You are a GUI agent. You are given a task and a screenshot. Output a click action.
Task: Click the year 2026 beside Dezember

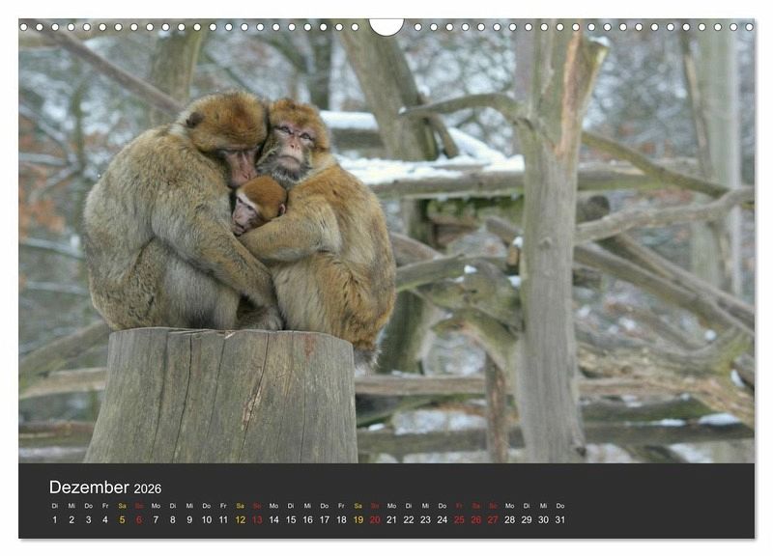tap(148, 488)
